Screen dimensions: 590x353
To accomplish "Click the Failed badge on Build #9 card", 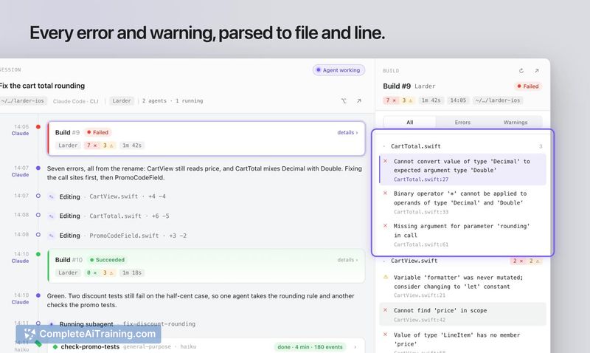I will [x=97, y=133].
